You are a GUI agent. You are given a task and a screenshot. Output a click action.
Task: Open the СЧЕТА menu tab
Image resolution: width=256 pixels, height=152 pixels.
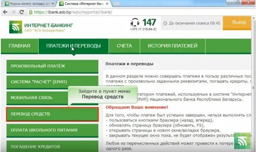point(124,46)
